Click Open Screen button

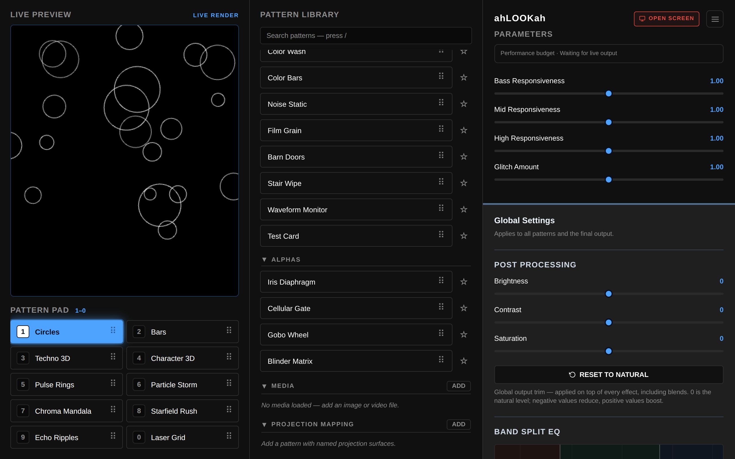[666, 19]
